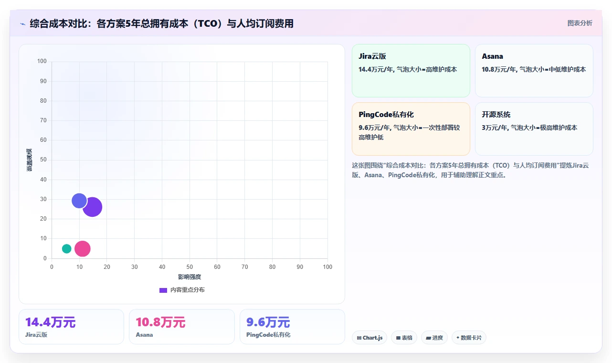The image size is (612, 363).
Task: Click the 9.6万元 PingCode私有化 stat card
Action: point(292,327)
